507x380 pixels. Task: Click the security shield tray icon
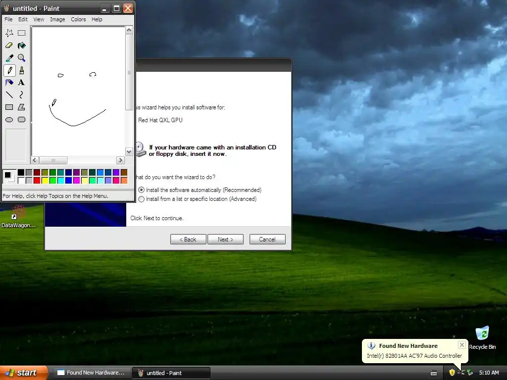point(452,373)
